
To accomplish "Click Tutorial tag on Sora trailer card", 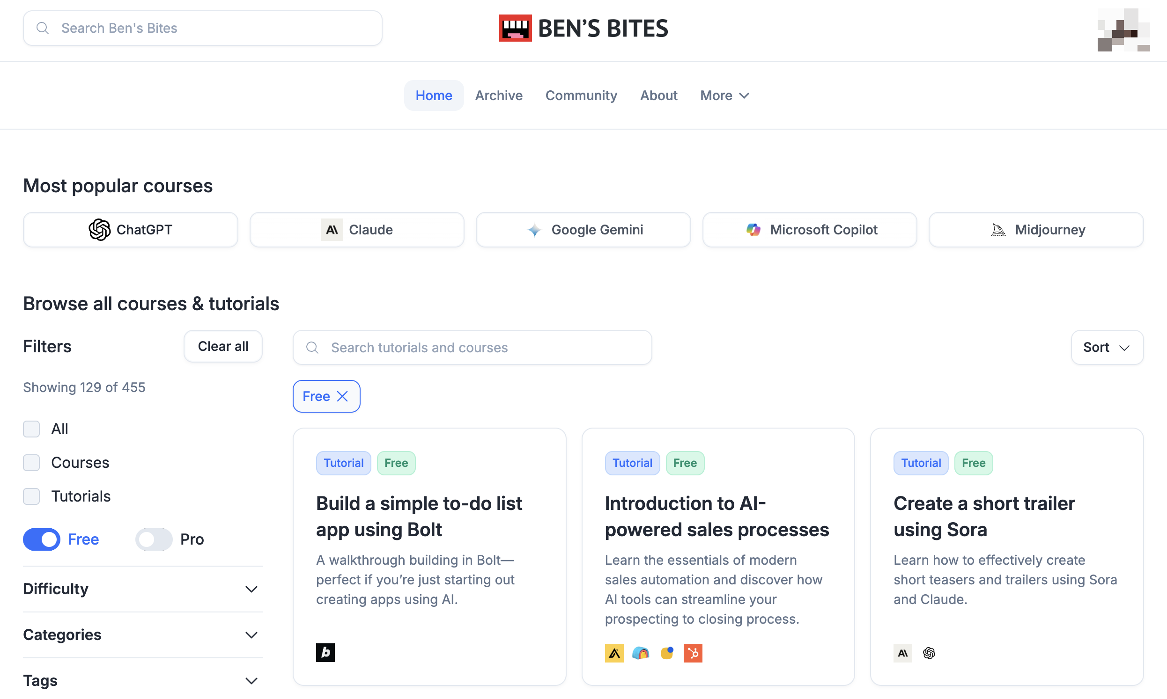I will click(x=921, y=463).
